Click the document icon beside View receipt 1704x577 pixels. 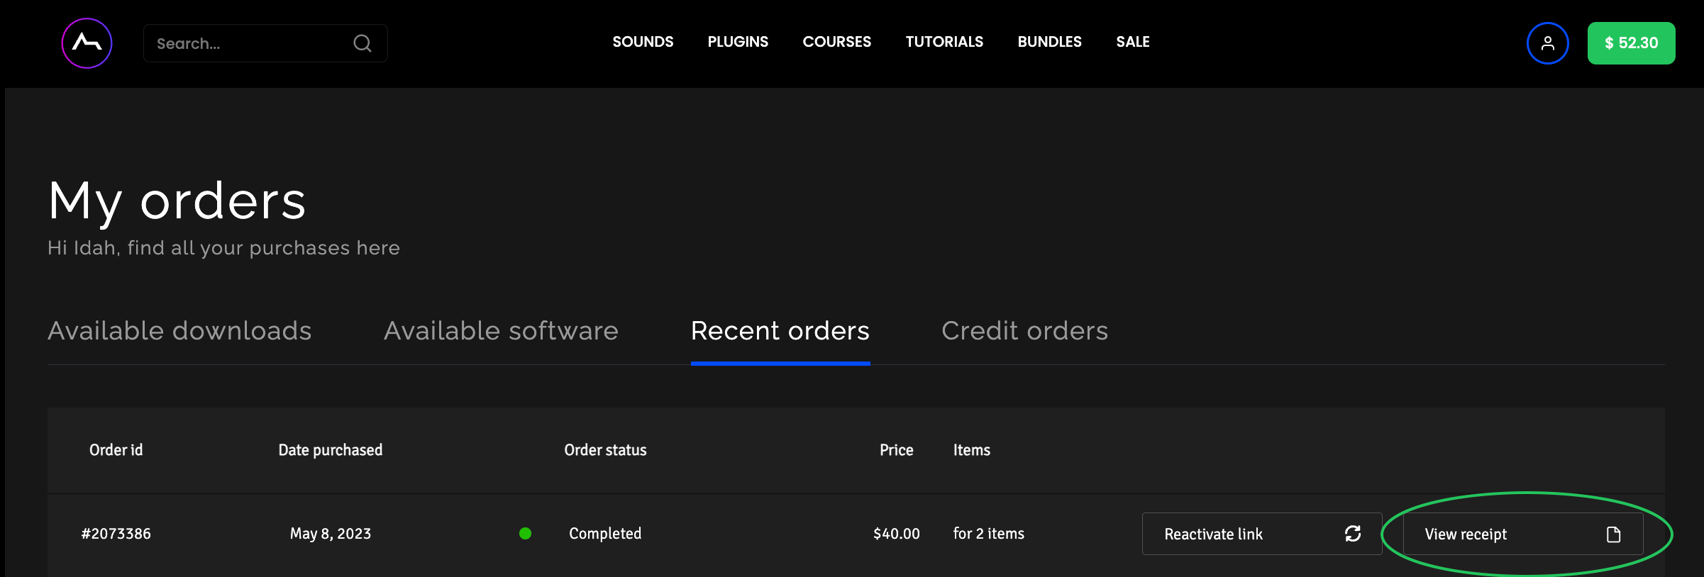click(1613, 534)
